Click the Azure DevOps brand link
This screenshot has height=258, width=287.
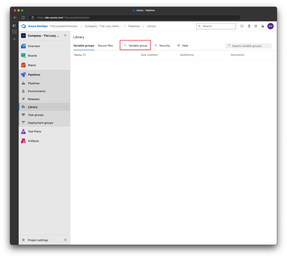[38, 26]
